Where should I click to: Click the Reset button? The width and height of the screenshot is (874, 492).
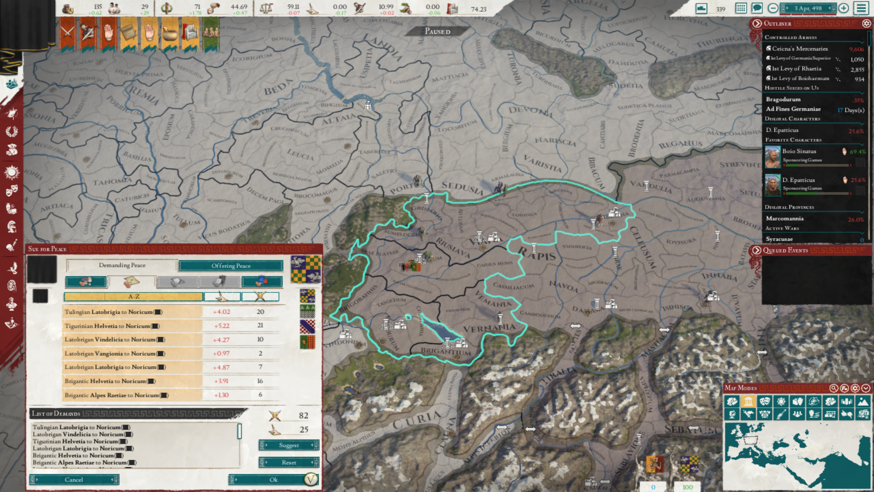click(x=289, y=462)
